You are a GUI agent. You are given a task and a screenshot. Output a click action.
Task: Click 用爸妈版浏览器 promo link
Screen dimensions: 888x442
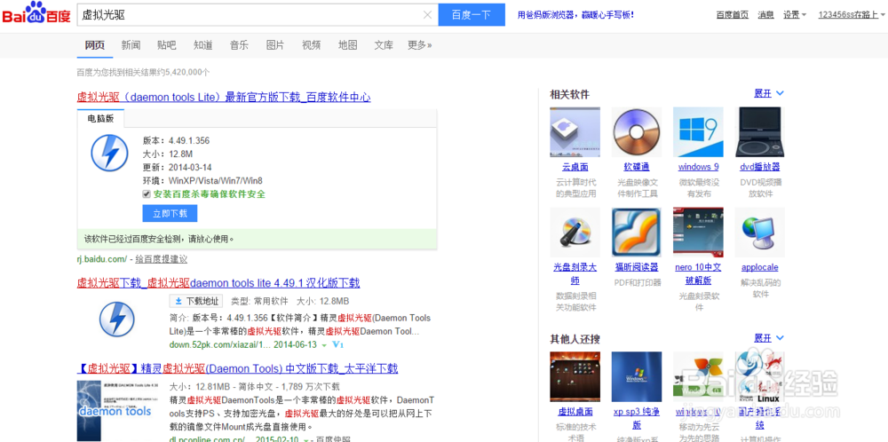click(576, 15)
